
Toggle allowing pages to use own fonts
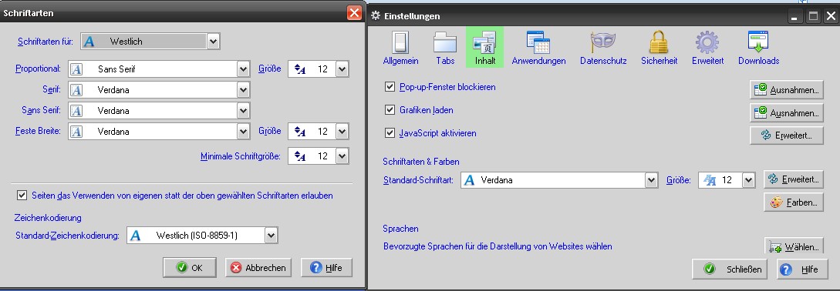[22, 196]
